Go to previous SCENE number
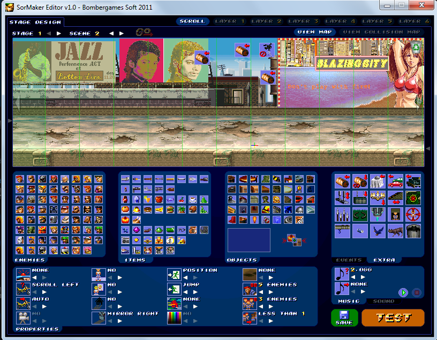Image resolution: width=437 pixels, height=340 pixels. pos(111,33)
